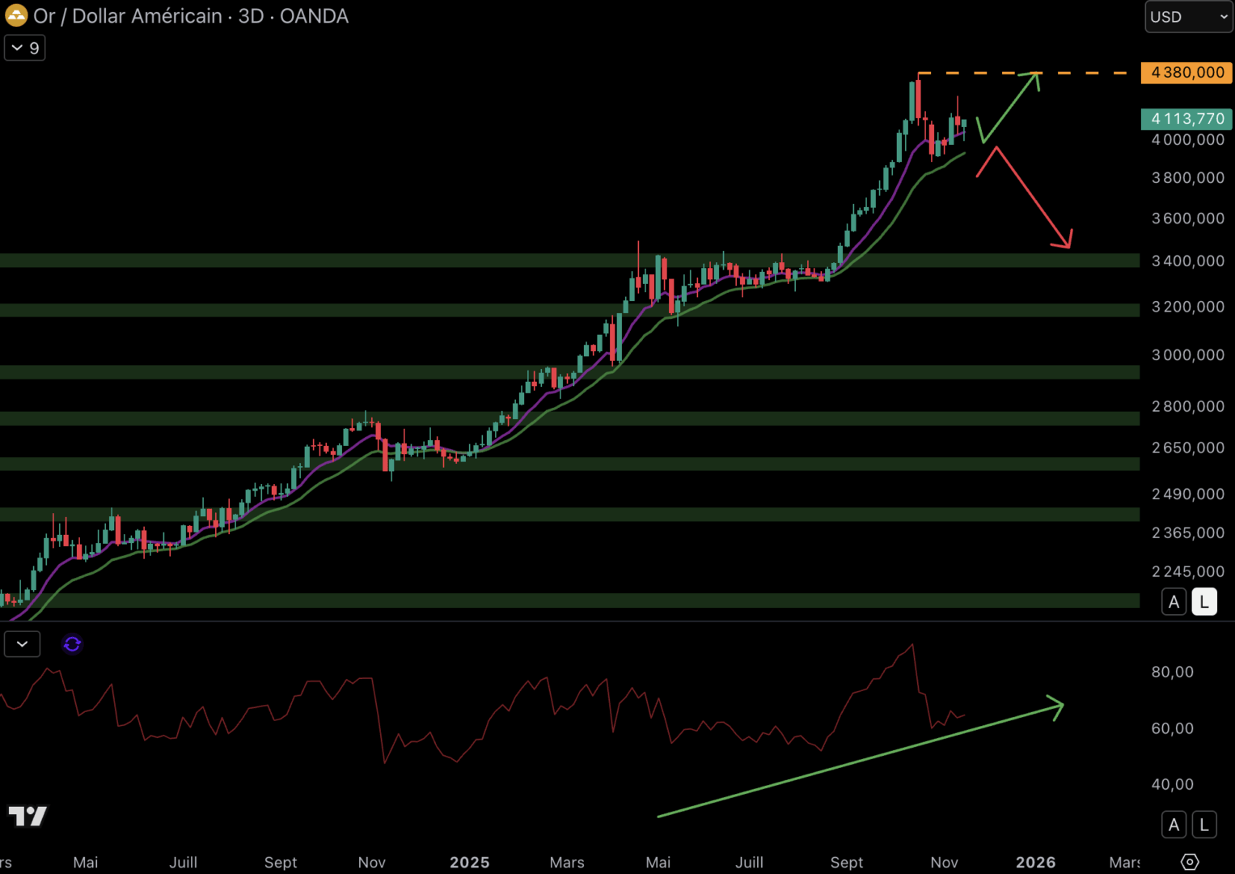The width and height of the screenshot is (1235, 874).
Task: Click the 2026 label on time axis
Action: [1035, 862]
